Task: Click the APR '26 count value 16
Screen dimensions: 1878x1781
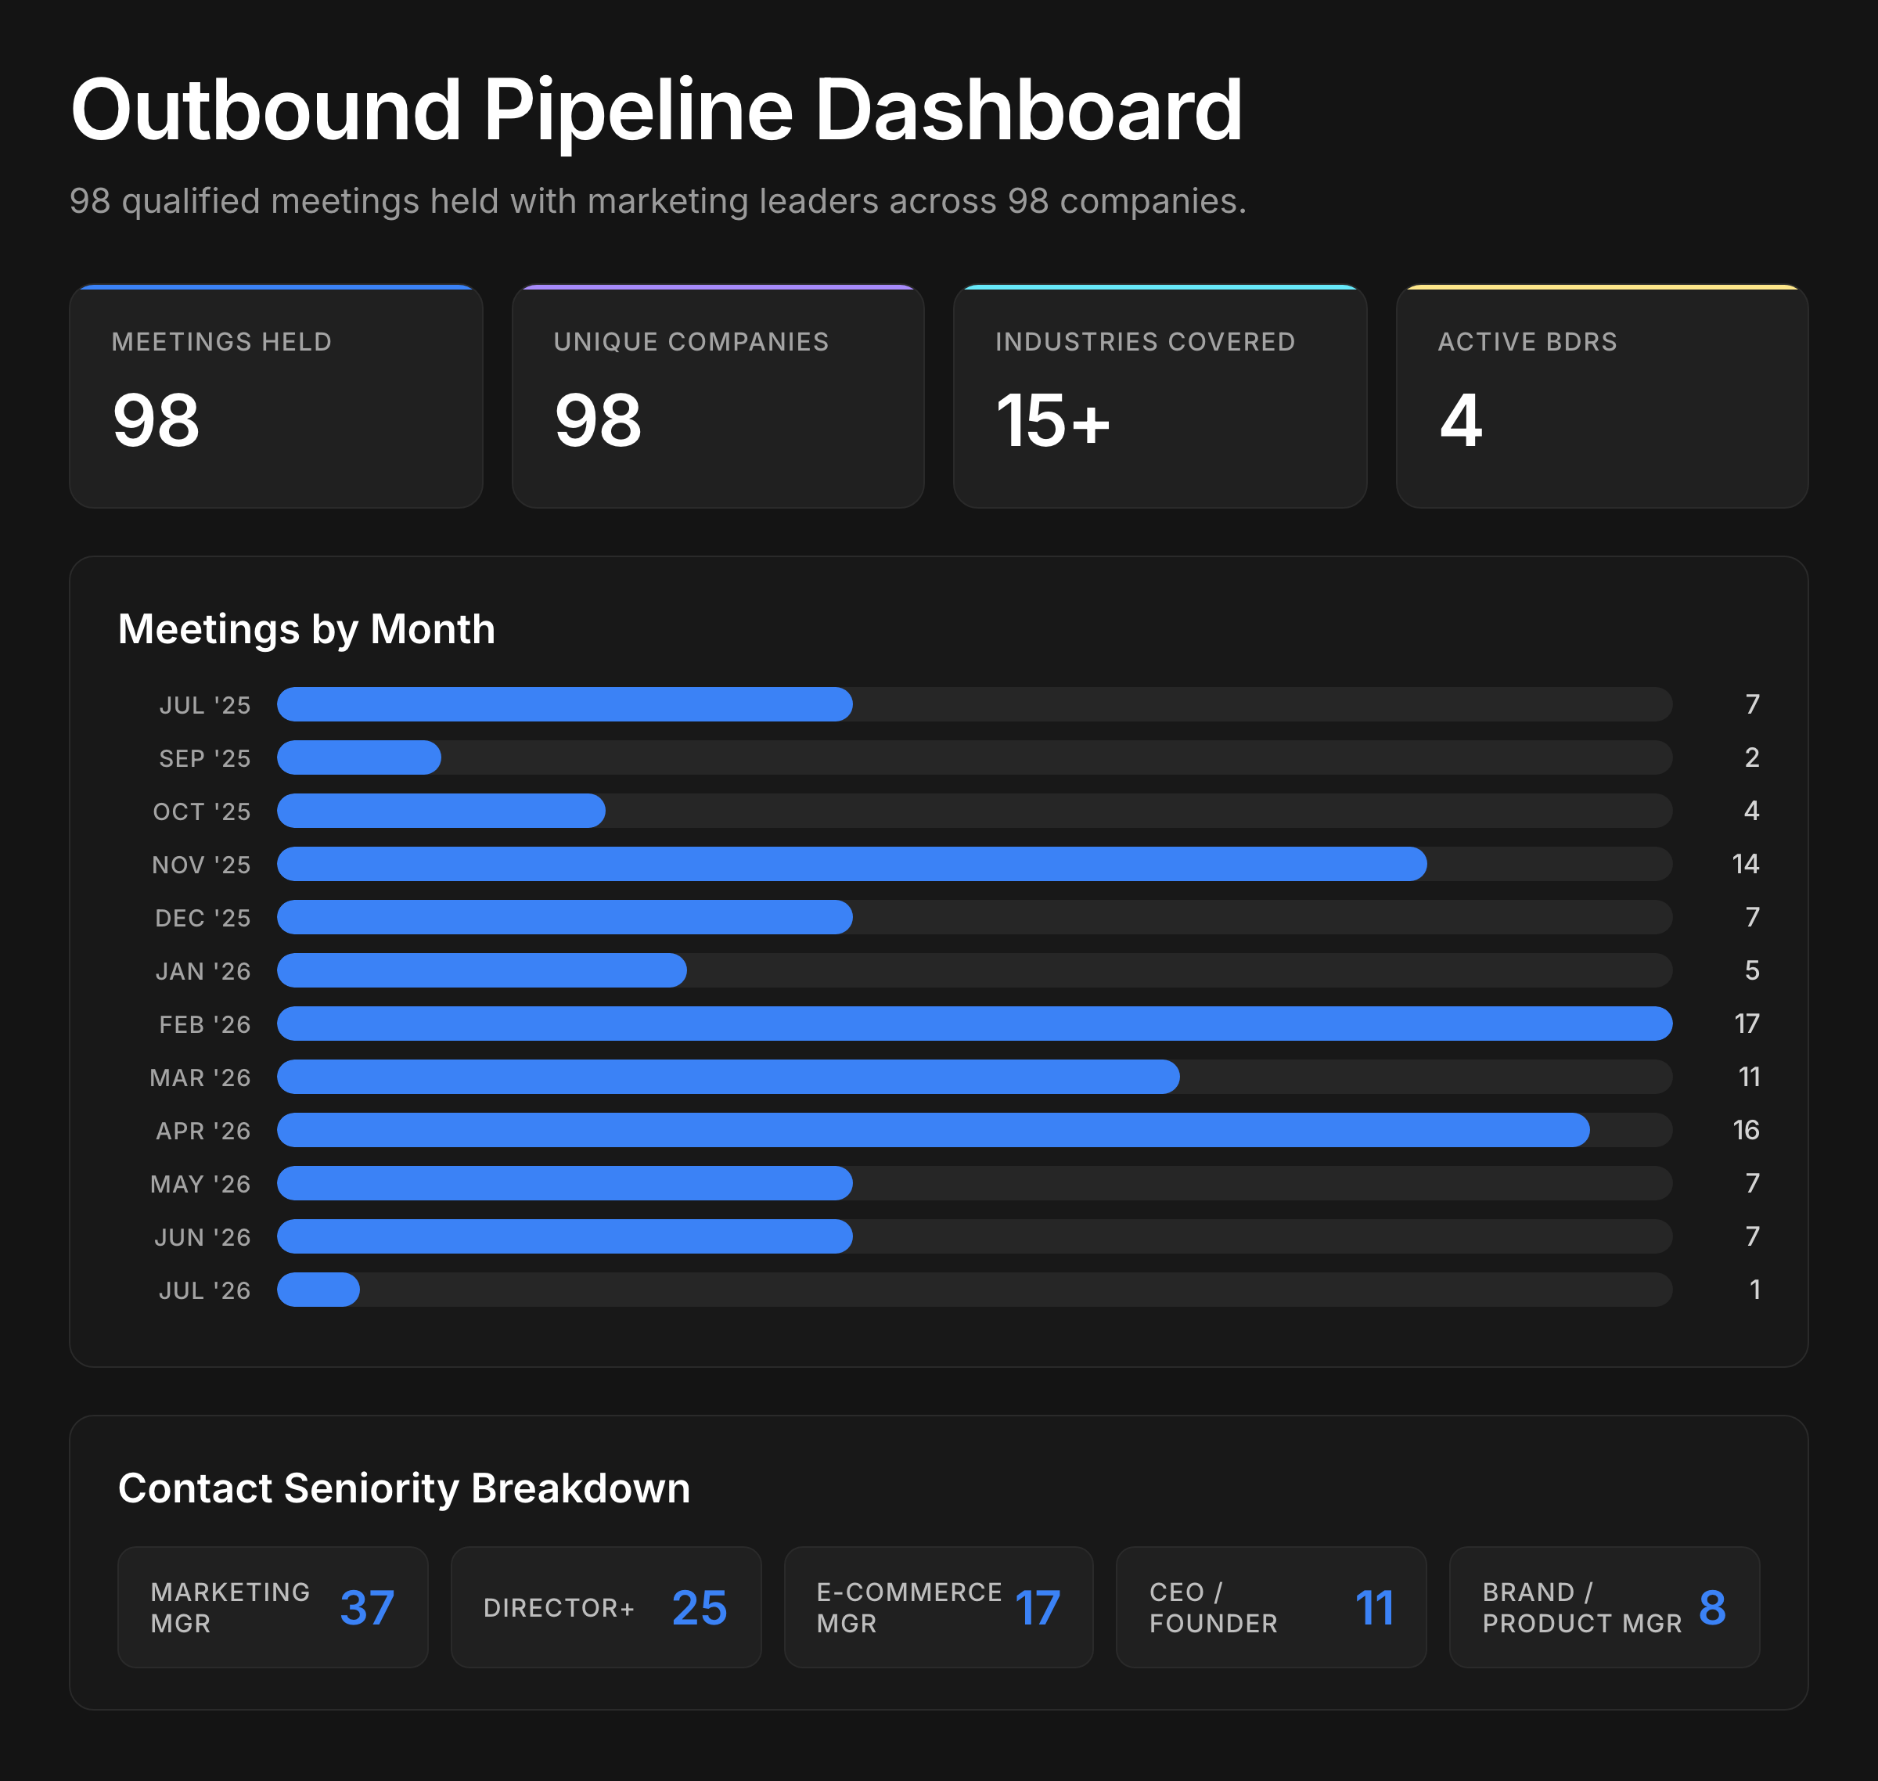Action: pyautogui.click(x=1745, y=1130)
